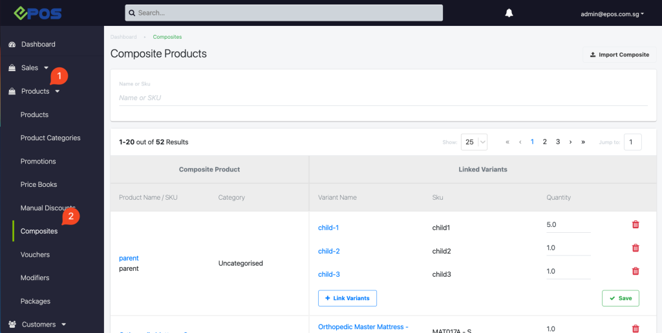Open the child-2 variant link
The image size is (662, 333).
tap(329, 251)
